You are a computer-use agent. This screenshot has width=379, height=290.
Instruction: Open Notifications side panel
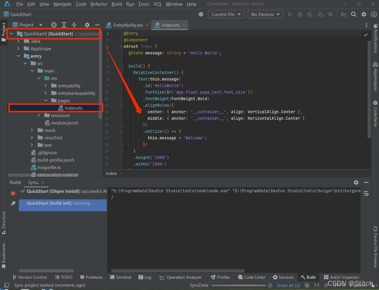(x=375, y=39)
